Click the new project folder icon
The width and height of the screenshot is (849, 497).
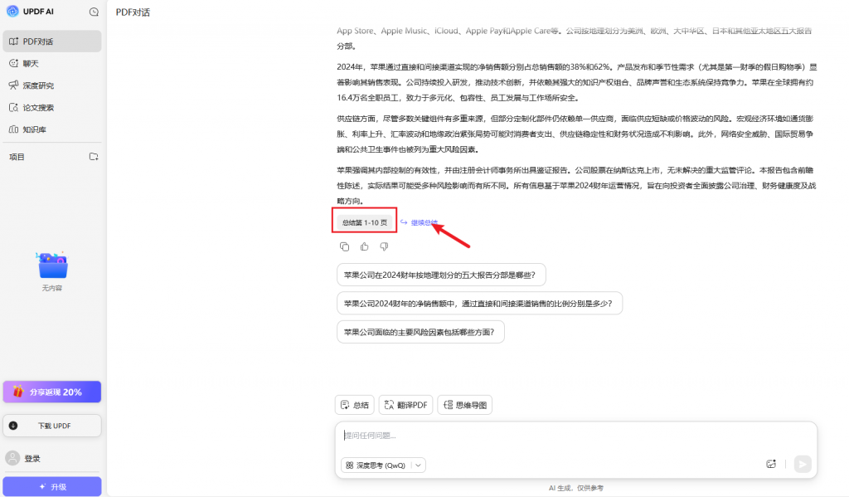pos(94,157)
